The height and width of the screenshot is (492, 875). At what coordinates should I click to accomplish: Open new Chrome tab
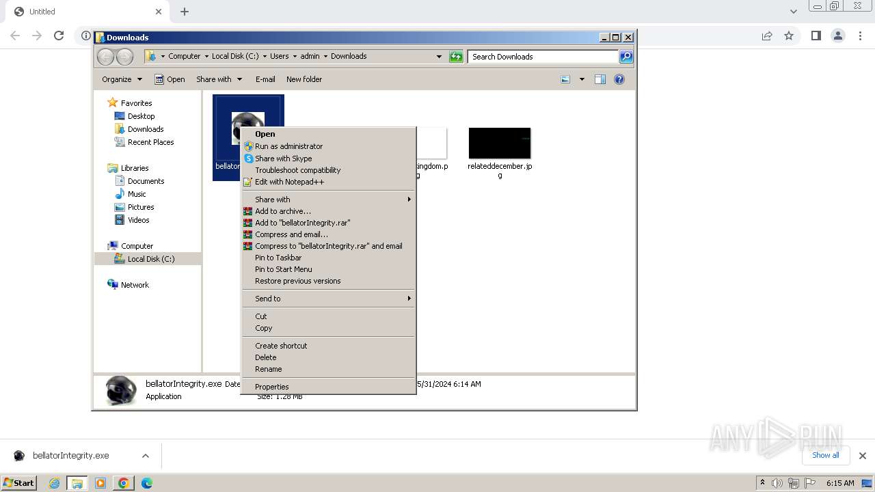pos(185,12)
